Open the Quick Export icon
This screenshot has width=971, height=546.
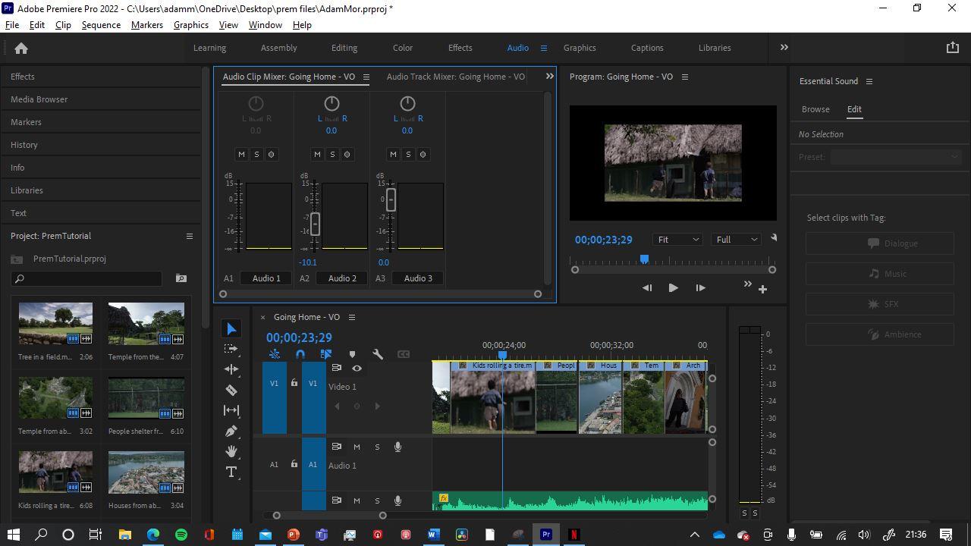click(953, 47)
